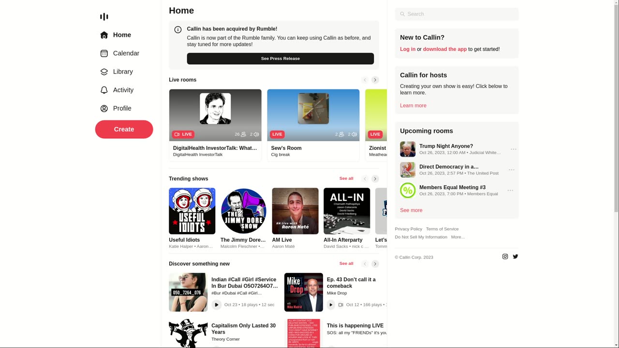The height and width of the screenshot is (348, 619).
Task: Open This is happening LIVE title
Action: coord(355,326)
